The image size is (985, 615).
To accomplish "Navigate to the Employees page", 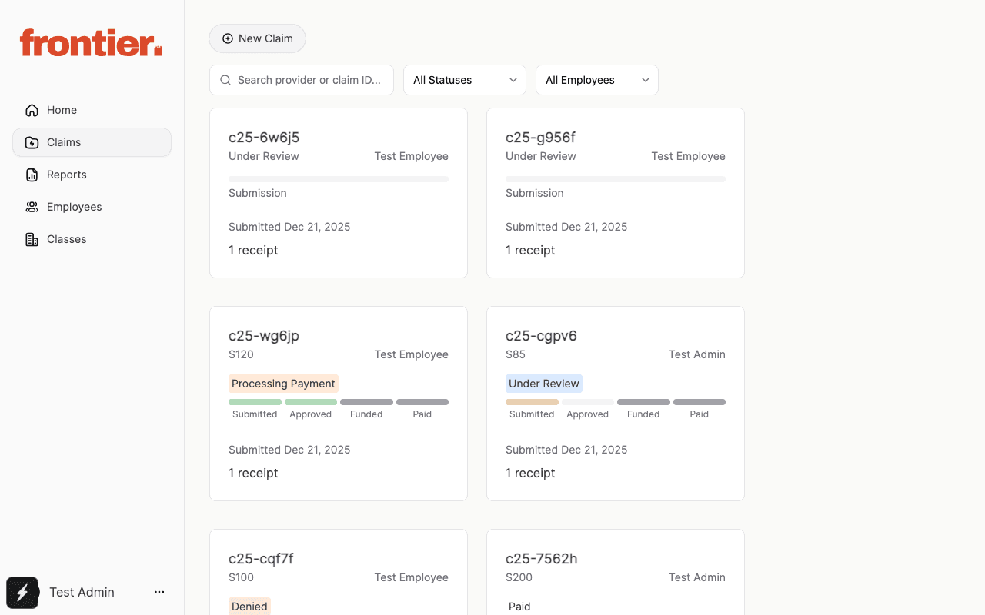I will [x=74, y=207].
